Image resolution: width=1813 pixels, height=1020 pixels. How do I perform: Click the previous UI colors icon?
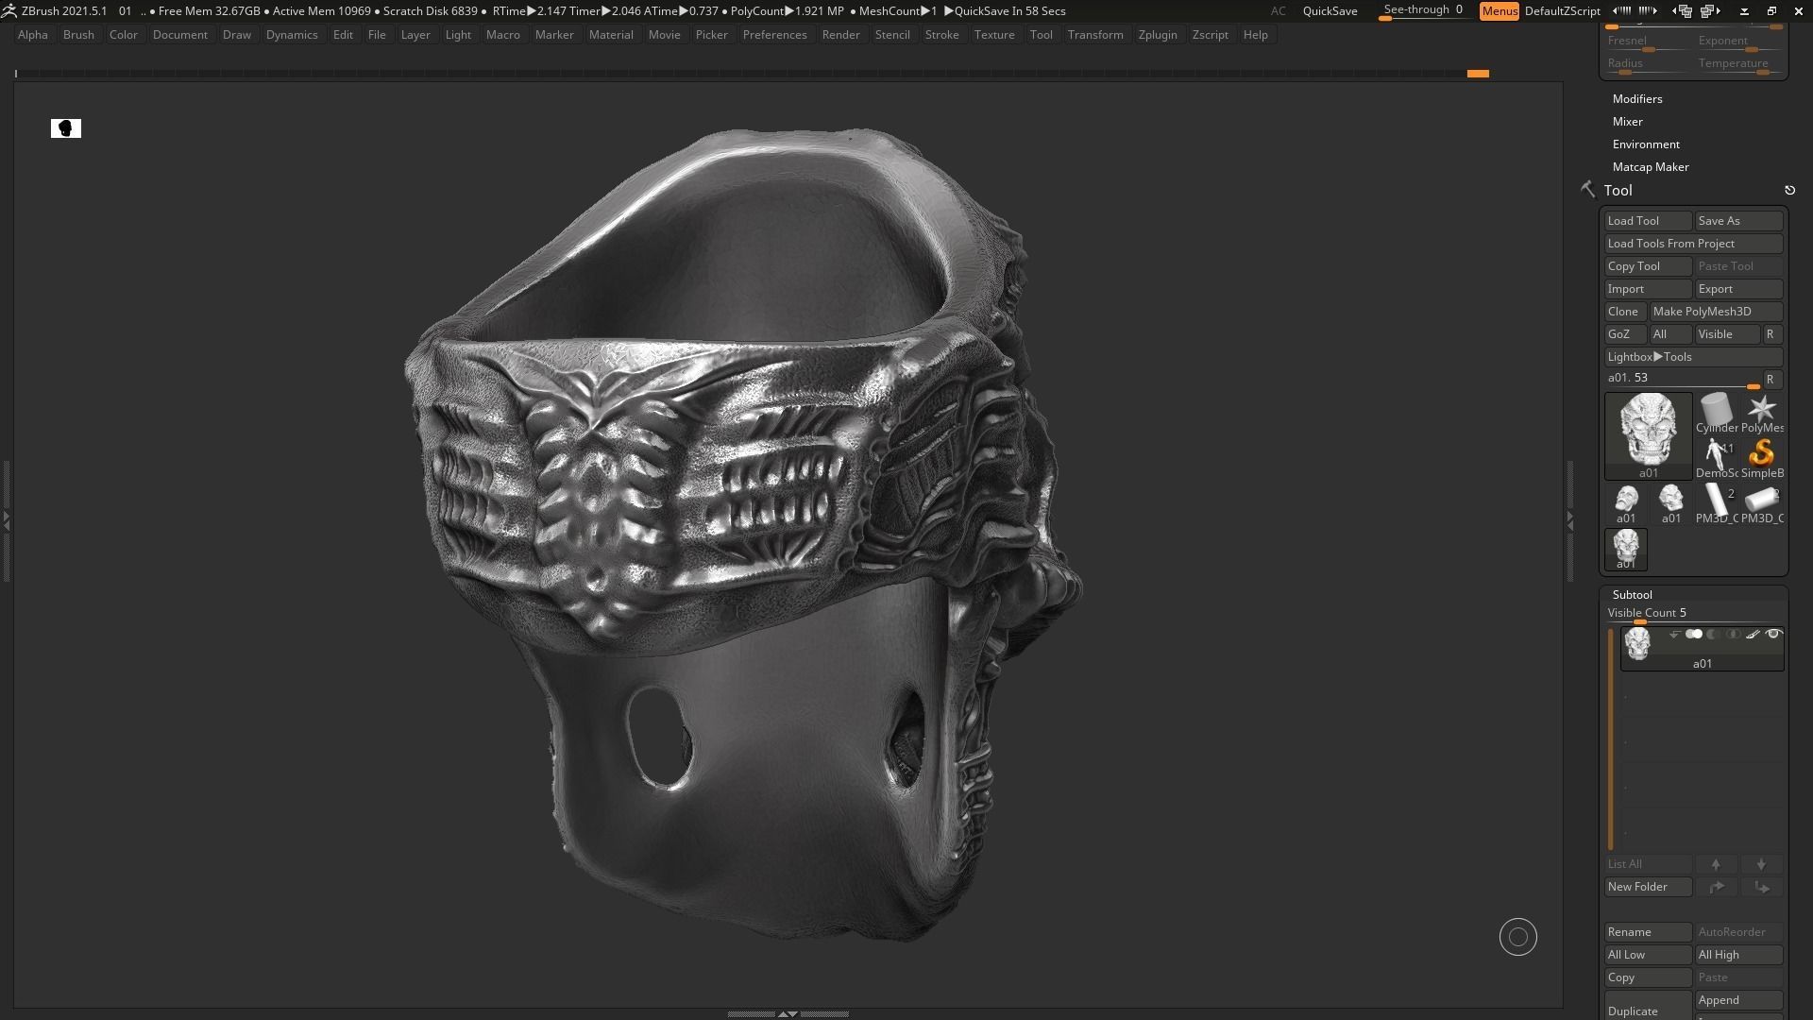[x=1683, y=11]
